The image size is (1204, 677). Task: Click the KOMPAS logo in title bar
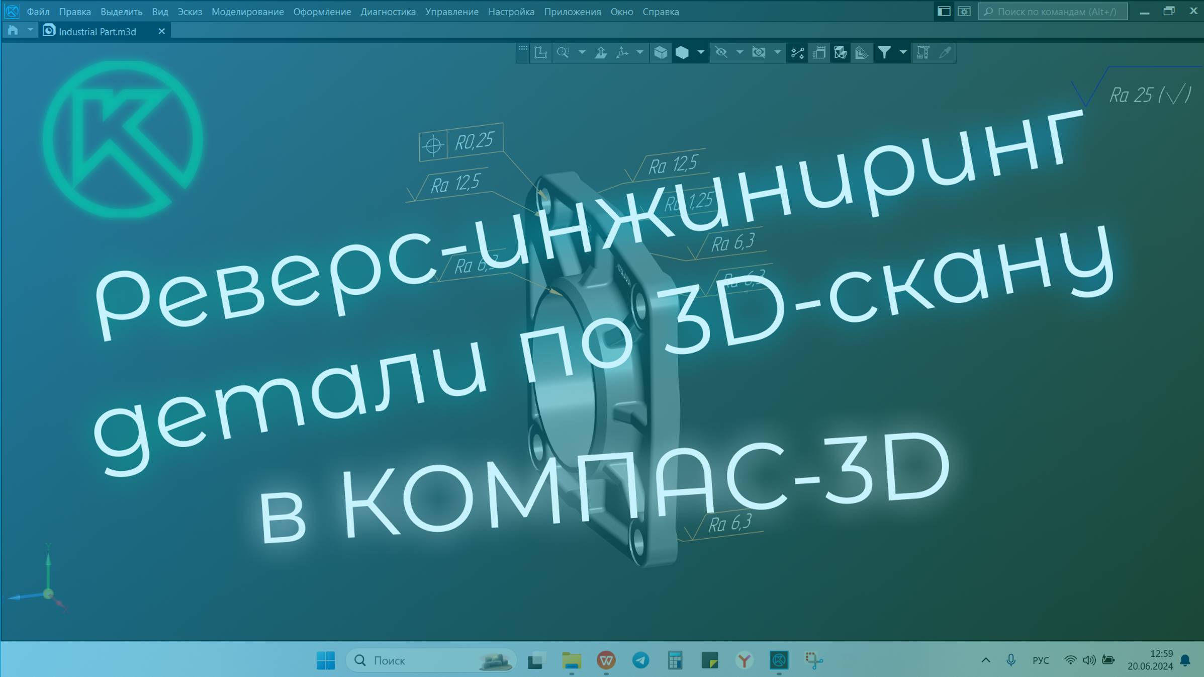coord(12,11)
